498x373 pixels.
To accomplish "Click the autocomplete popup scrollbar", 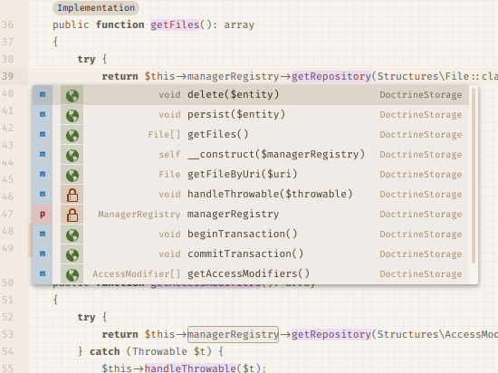I will click(474, 176).
